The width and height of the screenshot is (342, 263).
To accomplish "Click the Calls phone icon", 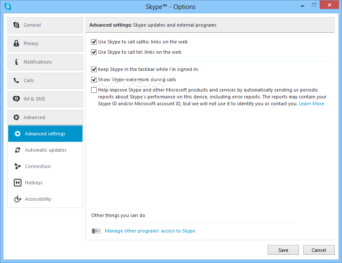I will coord(16,80).
